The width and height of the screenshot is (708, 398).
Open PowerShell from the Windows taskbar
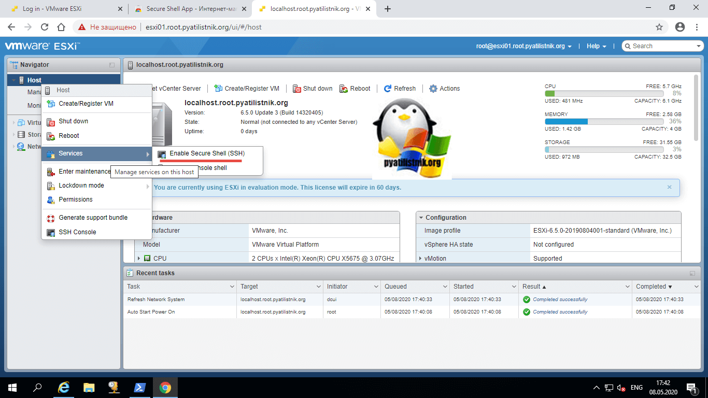pyautogui.click(x=139, y=387)
